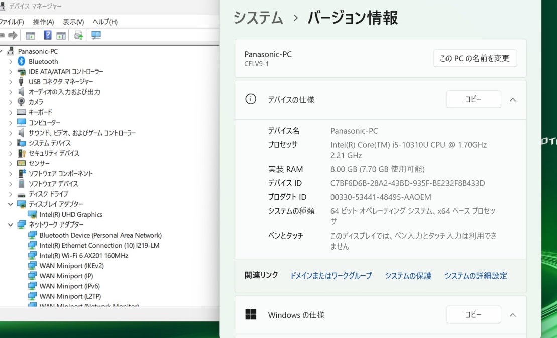Collapse the ネットワーク アダプター category

(x=11, y=224)
